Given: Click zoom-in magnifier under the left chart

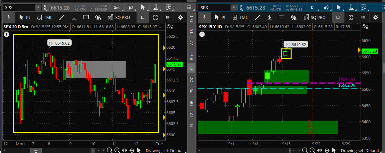Looking at the screenshot, I should tap(117, 150).
